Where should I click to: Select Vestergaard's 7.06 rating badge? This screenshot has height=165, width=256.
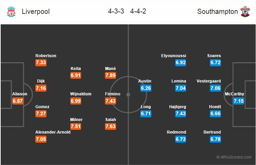pyautogui.click(x=215, y=88)
